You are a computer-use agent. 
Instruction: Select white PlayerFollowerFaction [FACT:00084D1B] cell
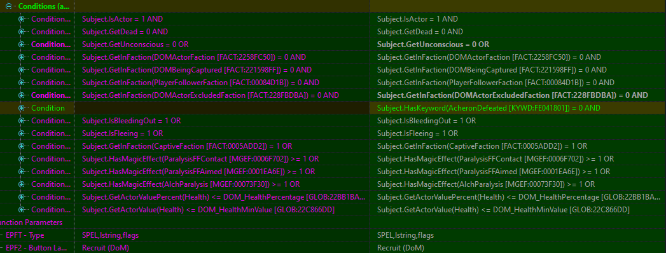click(496, 83)
